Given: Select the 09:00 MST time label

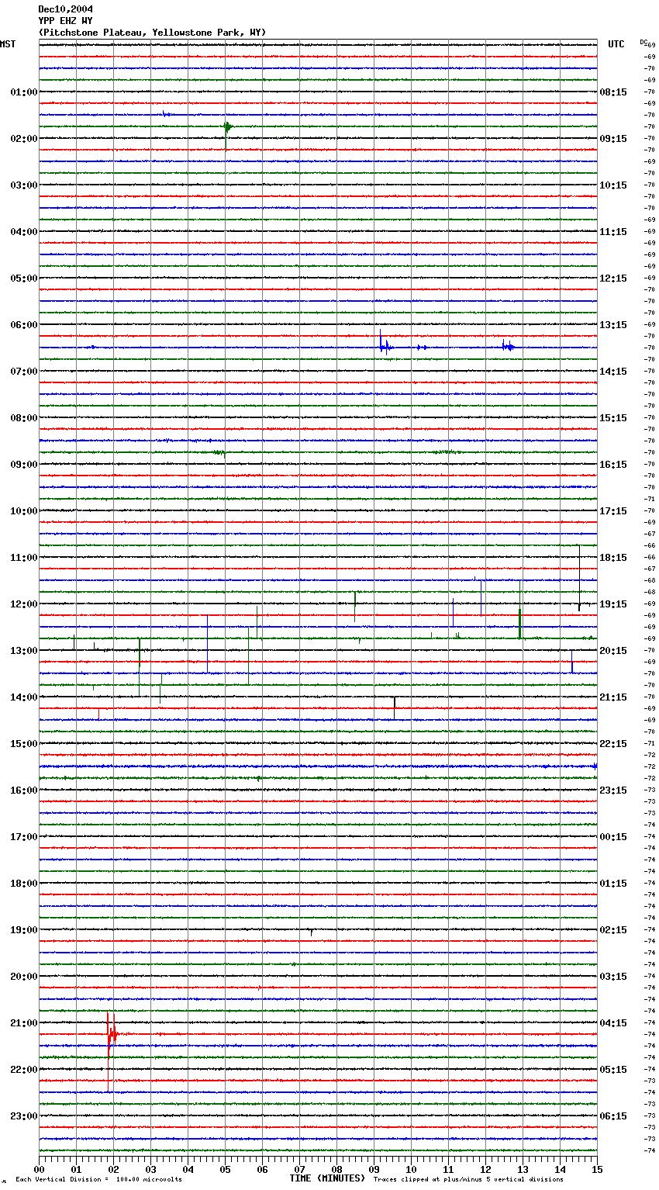Looking at the screenshot, I should (x=24, y=465).
